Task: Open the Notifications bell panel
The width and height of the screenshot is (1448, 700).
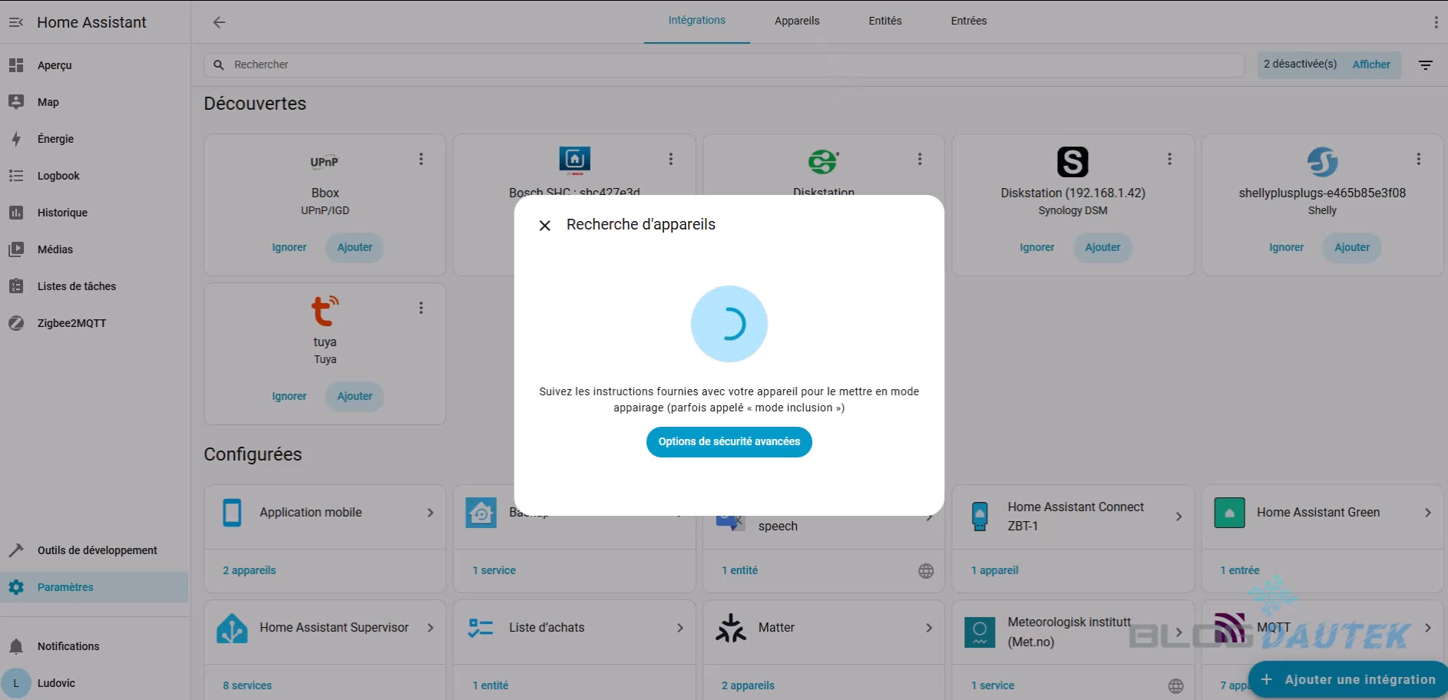Action: pyautogui.click(x=68, y=646)
